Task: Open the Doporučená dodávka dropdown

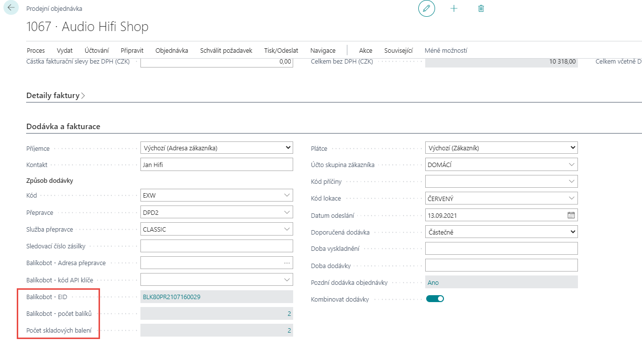Action: coord(501,232)
